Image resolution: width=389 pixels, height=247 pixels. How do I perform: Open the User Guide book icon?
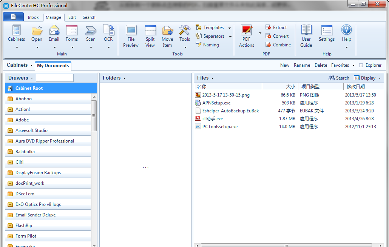click(306, 30)
